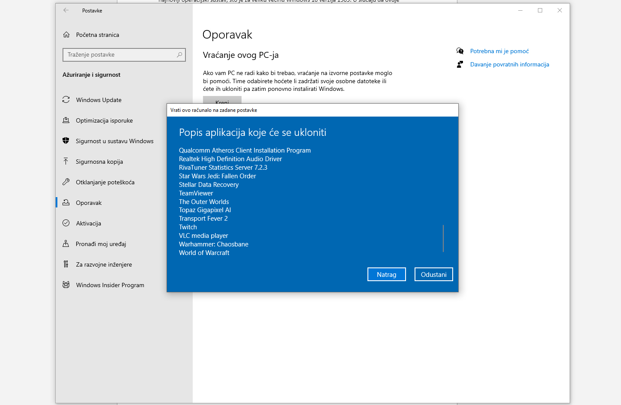
Task: Click the app list scrollbar in dialog
Action: (443, 238)
